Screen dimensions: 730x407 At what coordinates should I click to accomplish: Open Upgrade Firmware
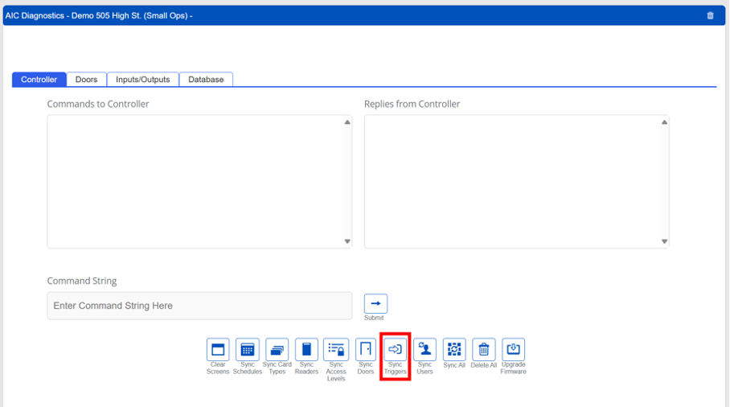[x=513, y=349]
